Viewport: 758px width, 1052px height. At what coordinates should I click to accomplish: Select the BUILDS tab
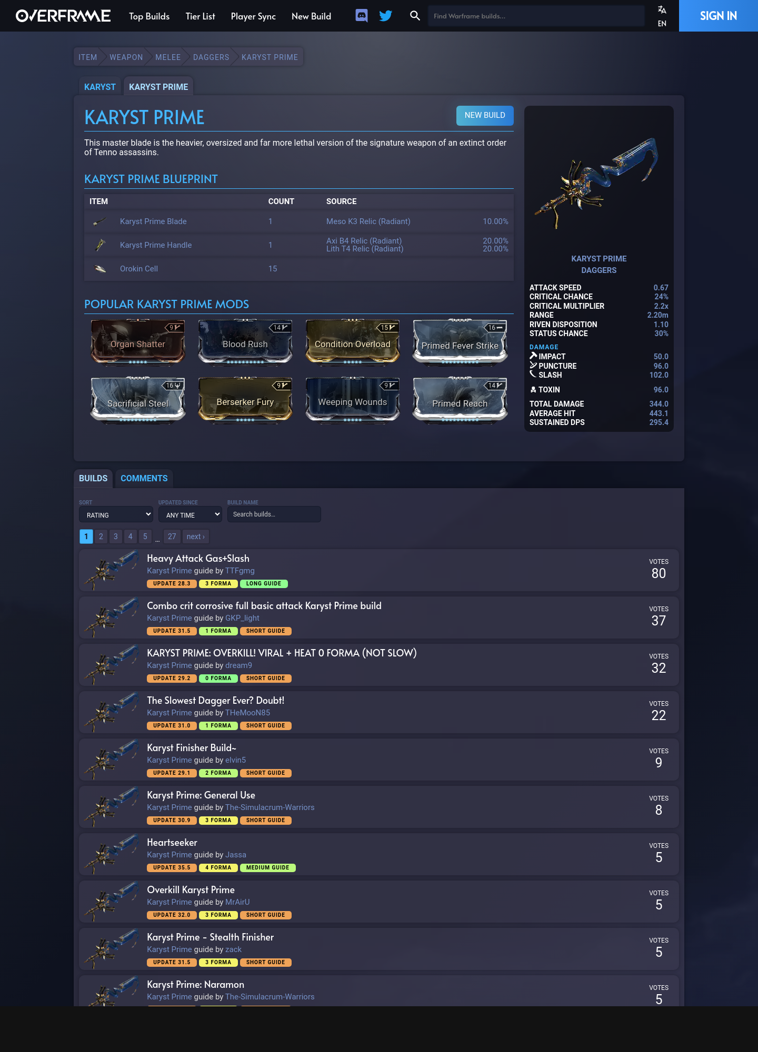[93, 478]
